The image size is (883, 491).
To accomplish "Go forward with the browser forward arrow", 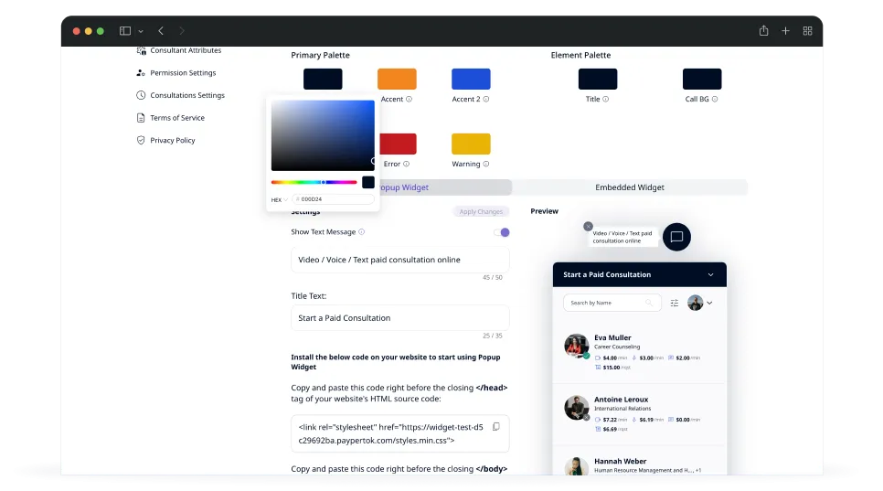I will [181, 31].
